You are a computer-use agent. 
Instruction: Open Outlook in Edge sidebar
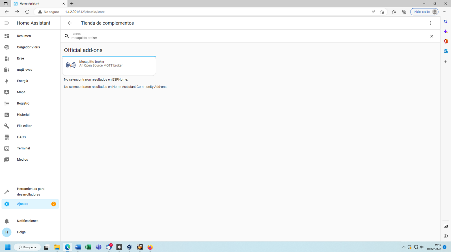446,51
